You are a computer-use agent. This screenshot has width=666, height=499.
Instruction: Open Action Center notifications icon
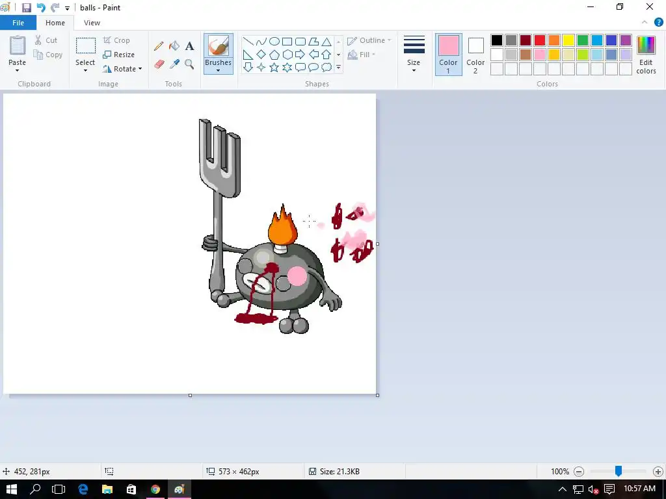click(609, 489)
